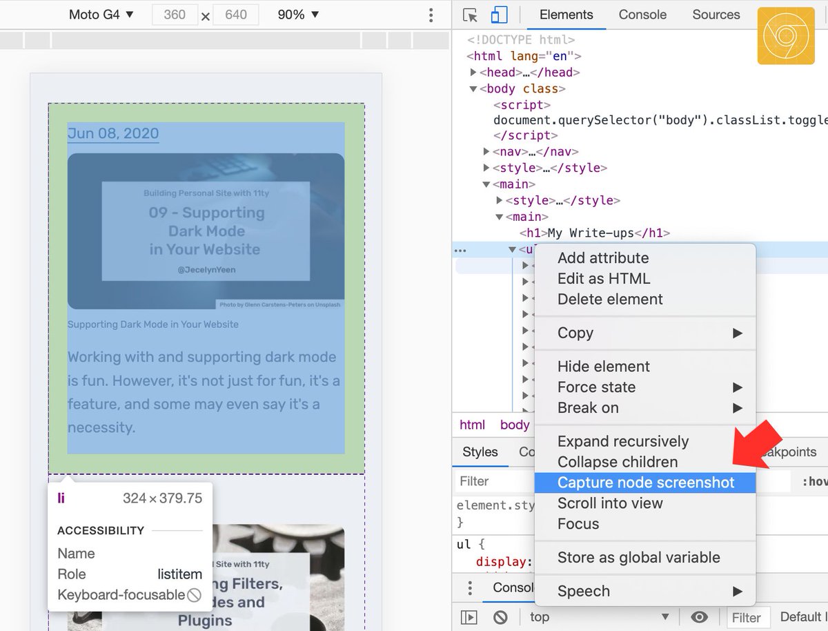
Task: Select Edit as HTML
Action: (646, 279)
